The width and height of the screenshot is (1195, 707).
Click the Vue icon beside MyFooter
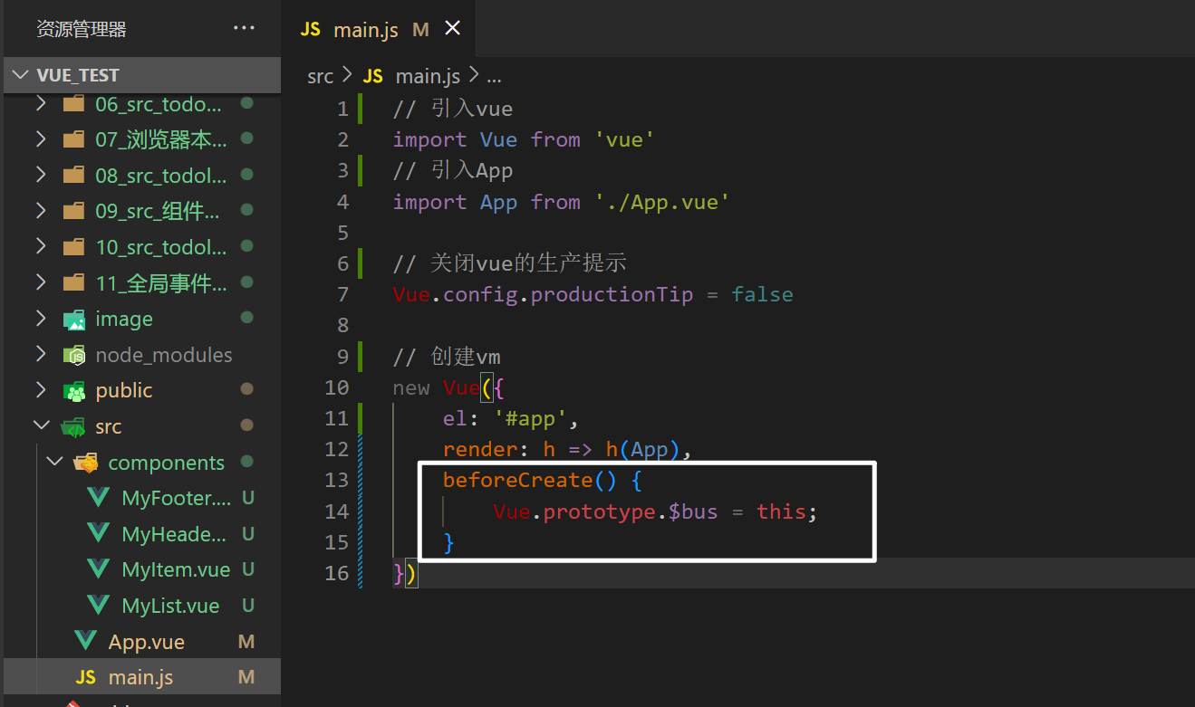(x=99, y=498)
